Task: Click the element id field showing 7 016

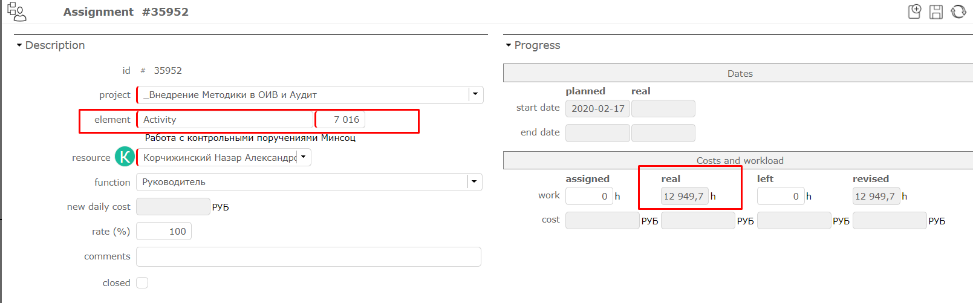Action: click(341, 119)
